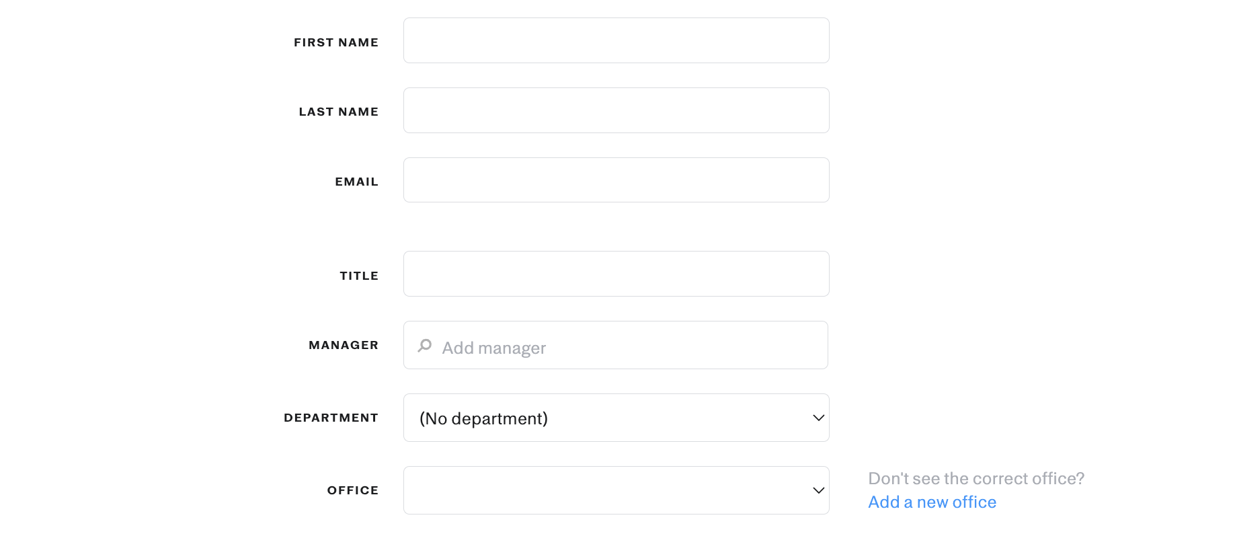Click the TITLE label text
Screen dimensions: 1233x534
click(359, 276)
